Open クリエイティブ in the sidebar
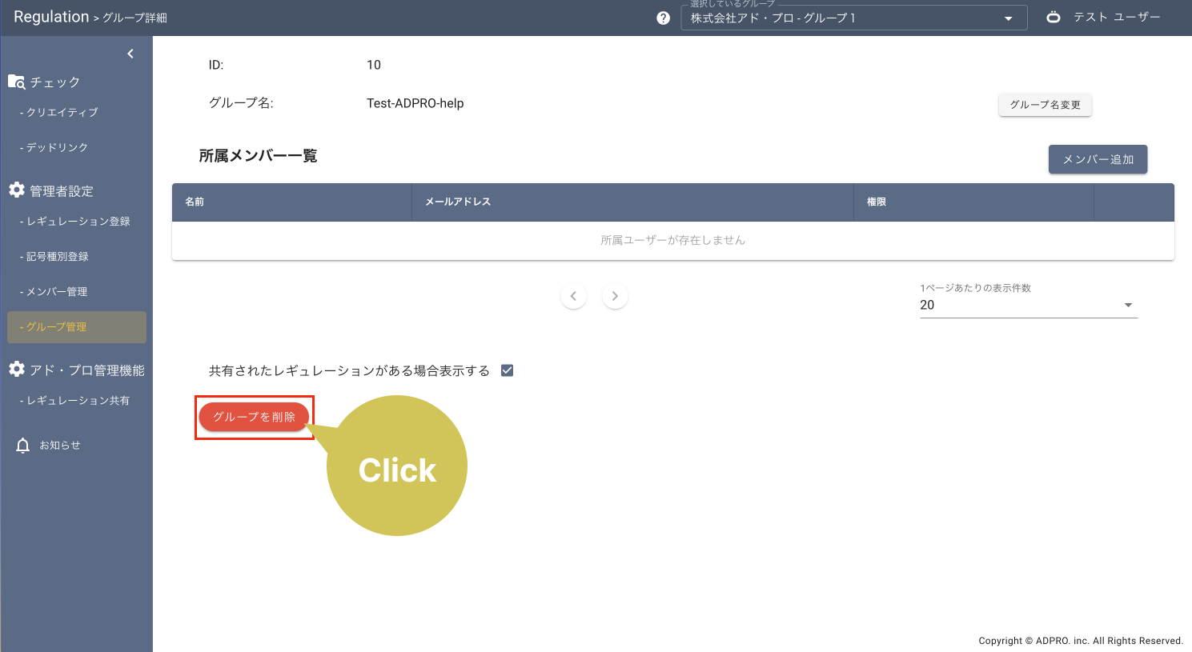 coord(62,112)
